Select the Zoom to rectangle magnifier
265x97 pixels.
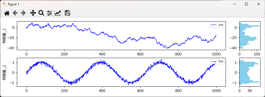pos(41,13)
